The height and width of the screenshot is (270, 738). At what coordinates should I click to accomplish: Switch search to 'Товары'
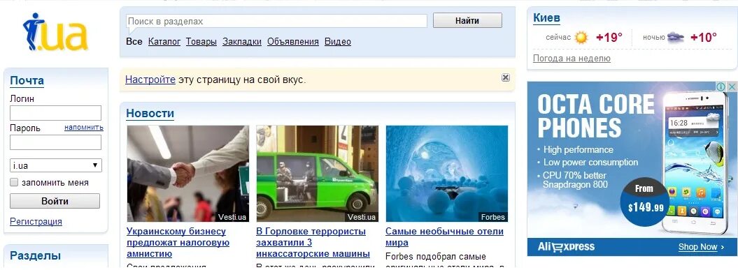(201, 41)
